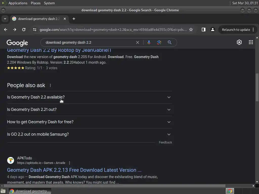
Task: Go to the Google logo homepage
Action: [x=17, y=43]
